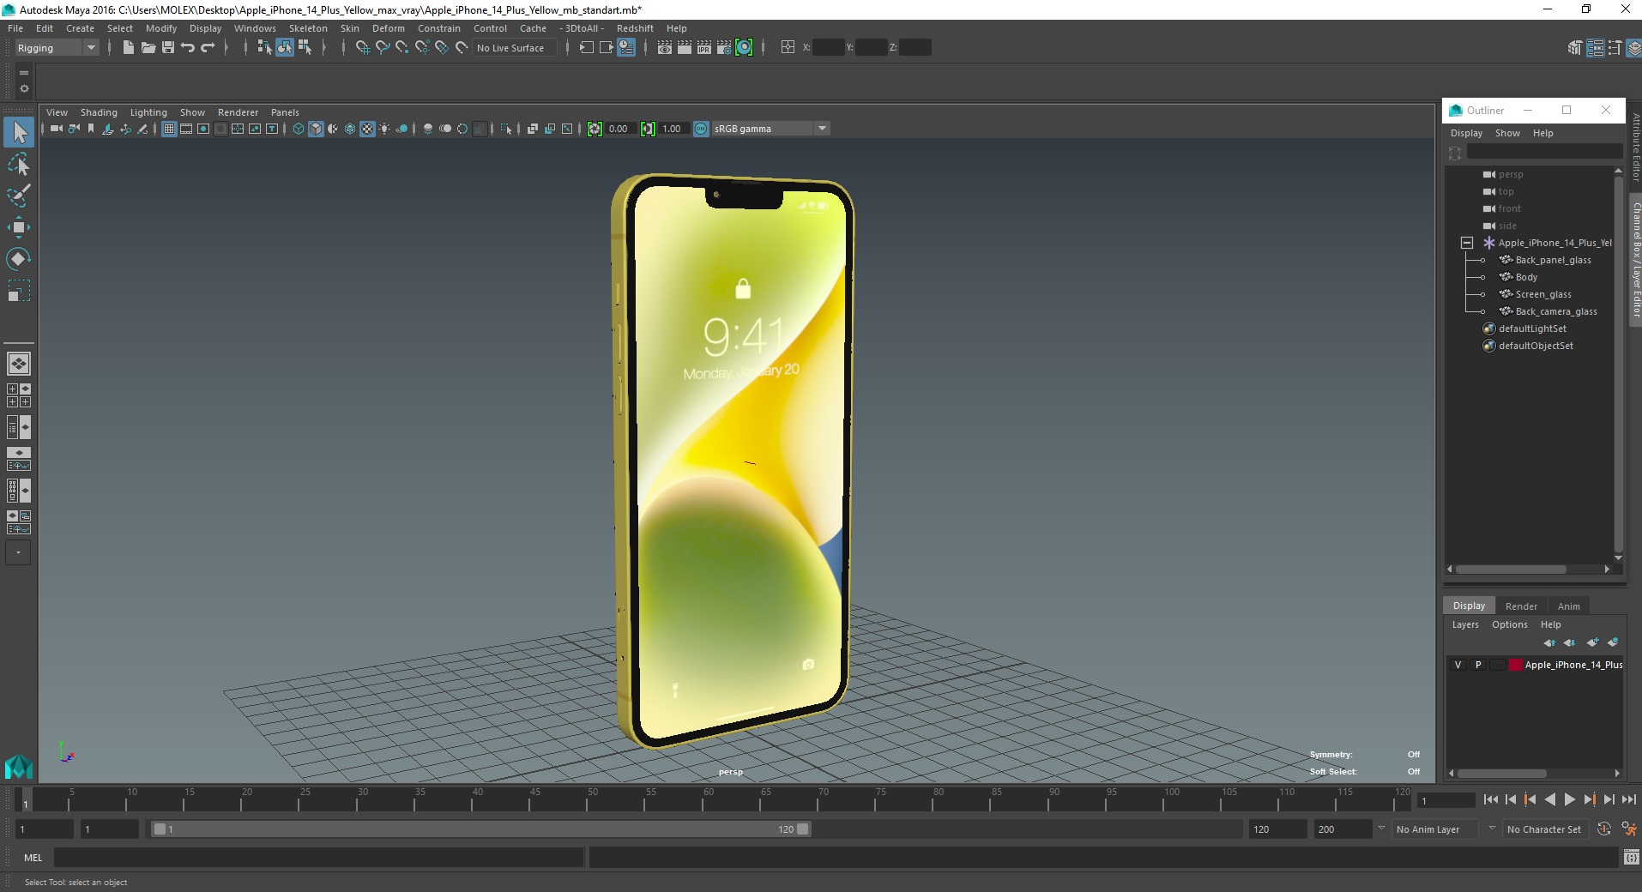The width and height of the screenshot is (1642, 892).
Task: Toggle auto keyframe button
Action: 1604,829
